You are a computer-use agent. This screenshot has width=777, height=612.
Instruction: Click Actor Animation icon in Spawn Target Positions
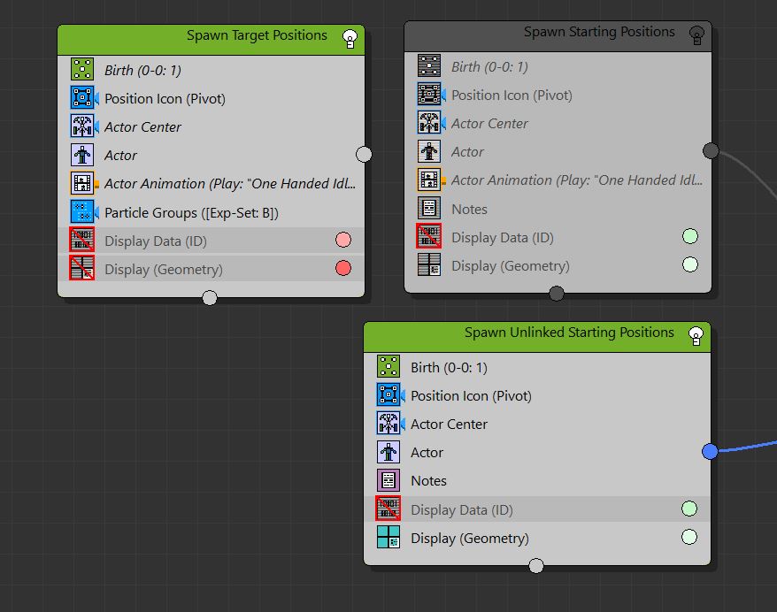coord(82,184)
